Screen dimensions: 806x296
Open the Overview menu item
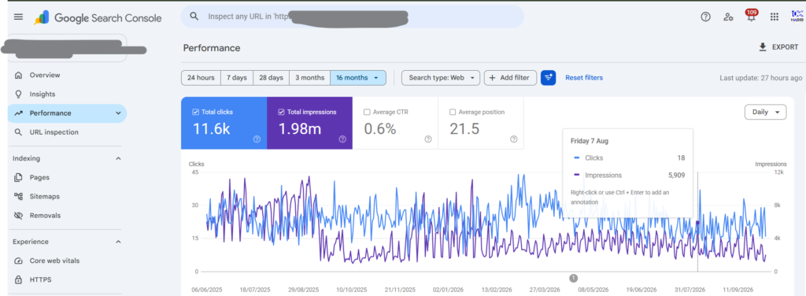(x=67, y=75)
